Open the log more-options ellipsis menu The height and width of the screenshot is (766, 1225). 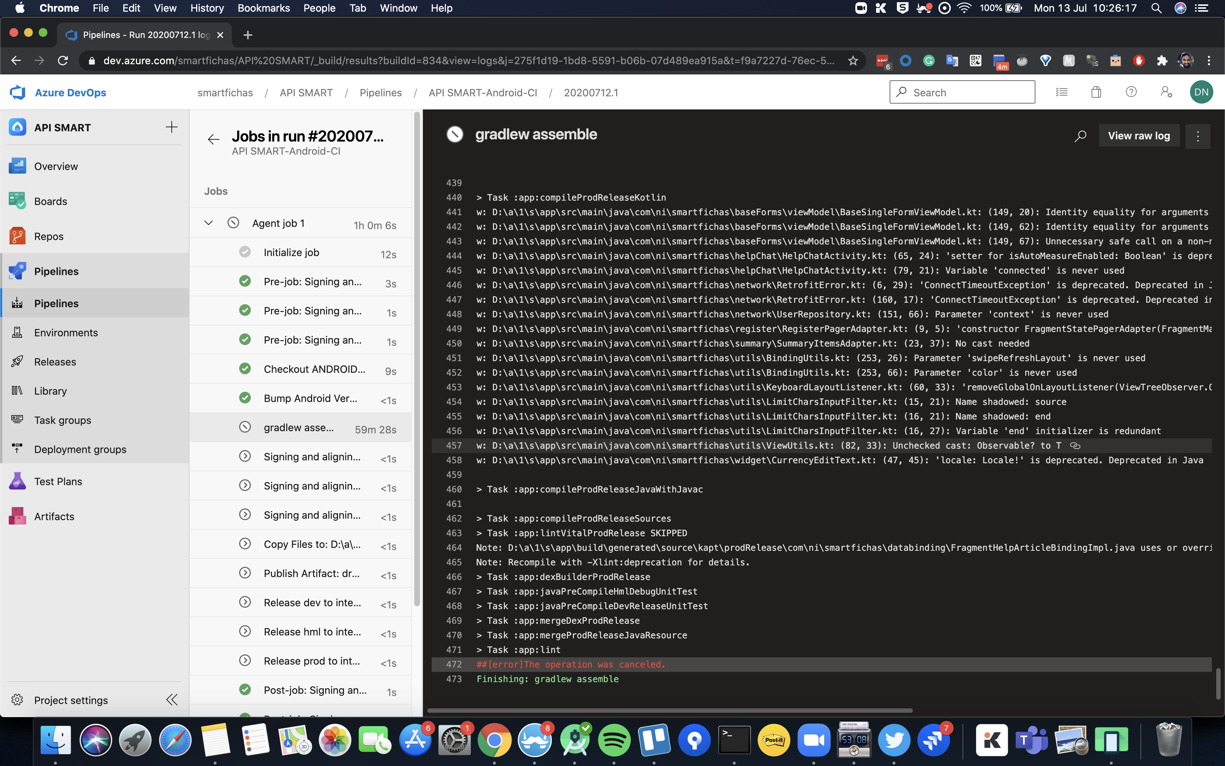click(x=1198, y=136)
